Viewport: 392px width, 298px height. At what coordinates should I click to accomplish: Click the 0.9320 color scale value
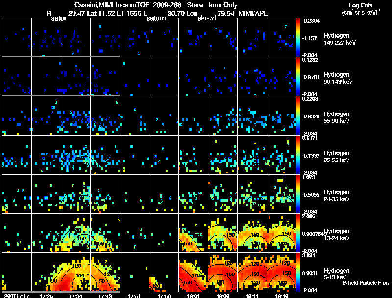click(312, 116)
